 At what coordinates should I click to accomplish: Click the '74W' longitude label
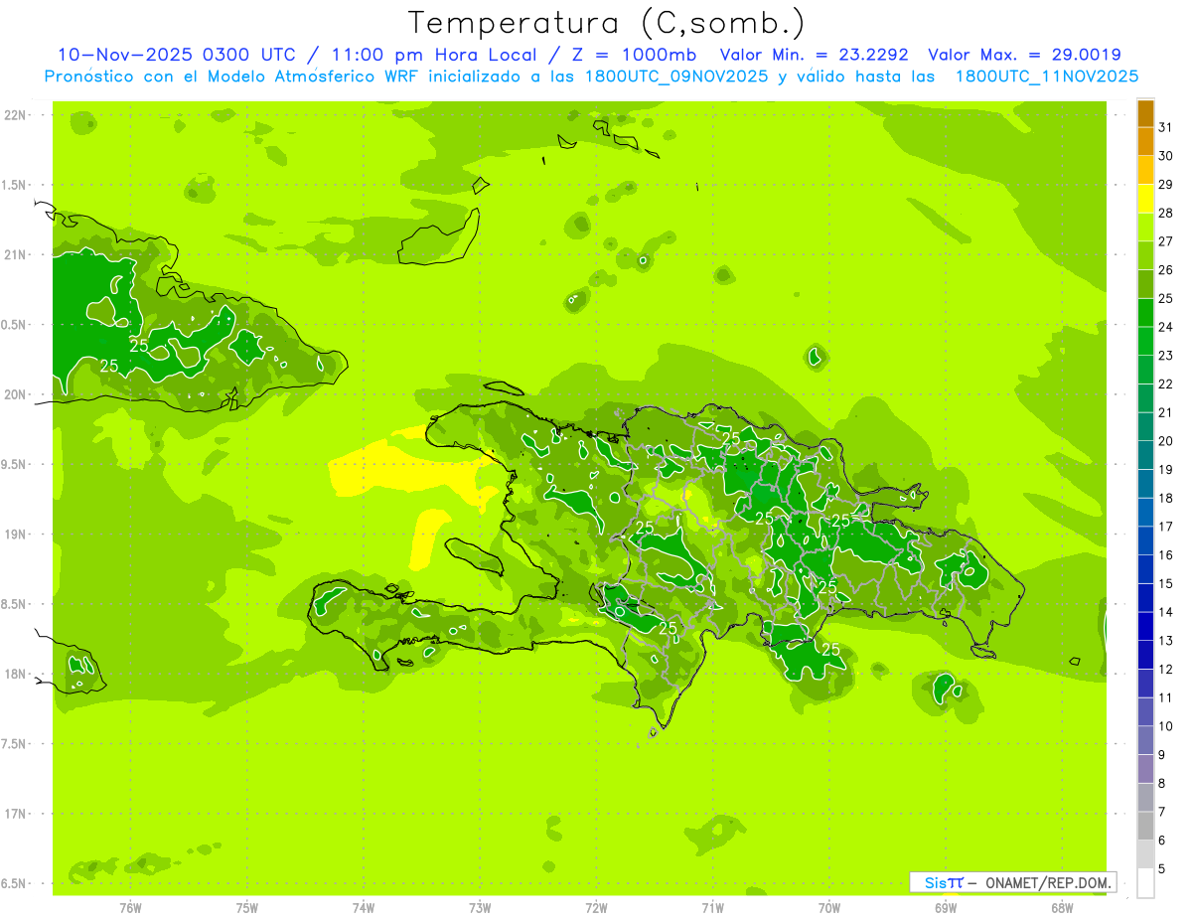(364, 907)
